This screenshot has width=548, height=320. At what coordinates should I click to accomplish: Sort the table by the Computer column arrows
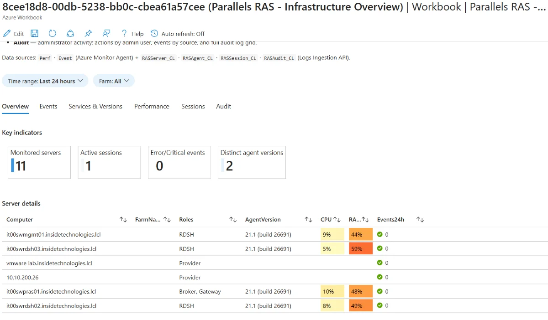pos(123,220)
